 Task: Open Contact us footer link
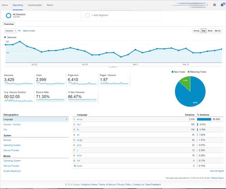click(x=138, y=184)
